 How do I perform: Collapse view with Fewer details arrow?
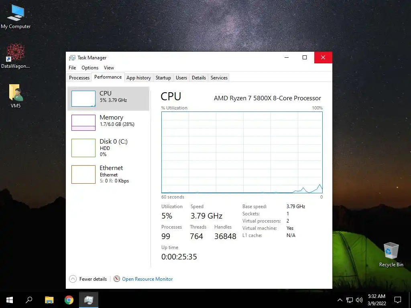73,279
